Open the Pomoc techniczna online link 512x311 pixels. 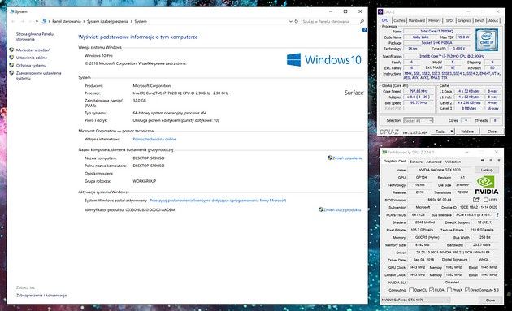(154, 139)
